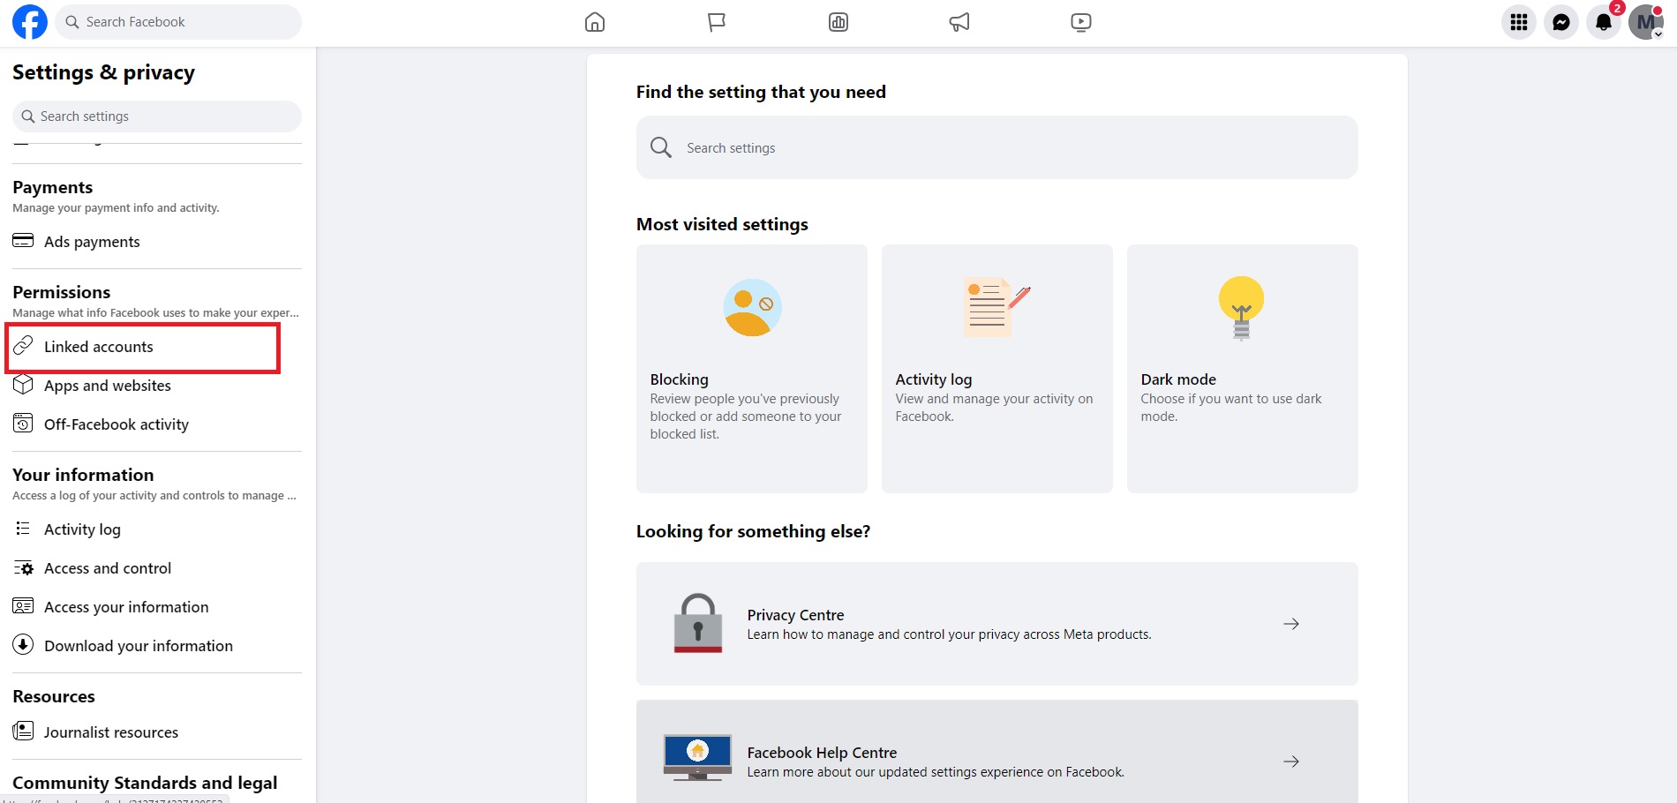Click the Your information section heading
The height and width of the screenshot is (803, 1677).
tap(83, 475)
